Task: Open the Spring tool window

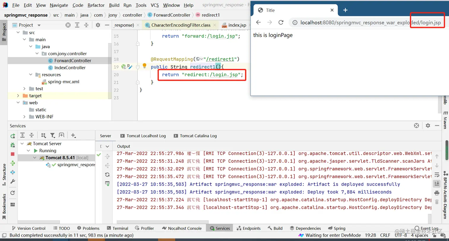Action: 337,228
